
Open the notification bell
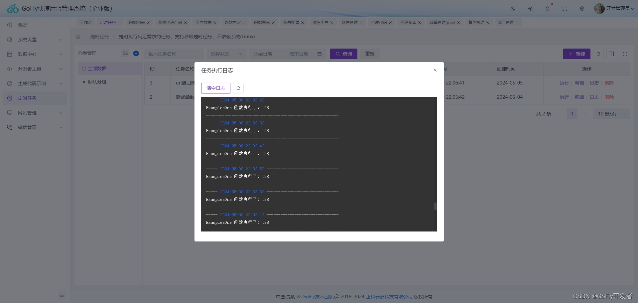[x=548, y=9]
